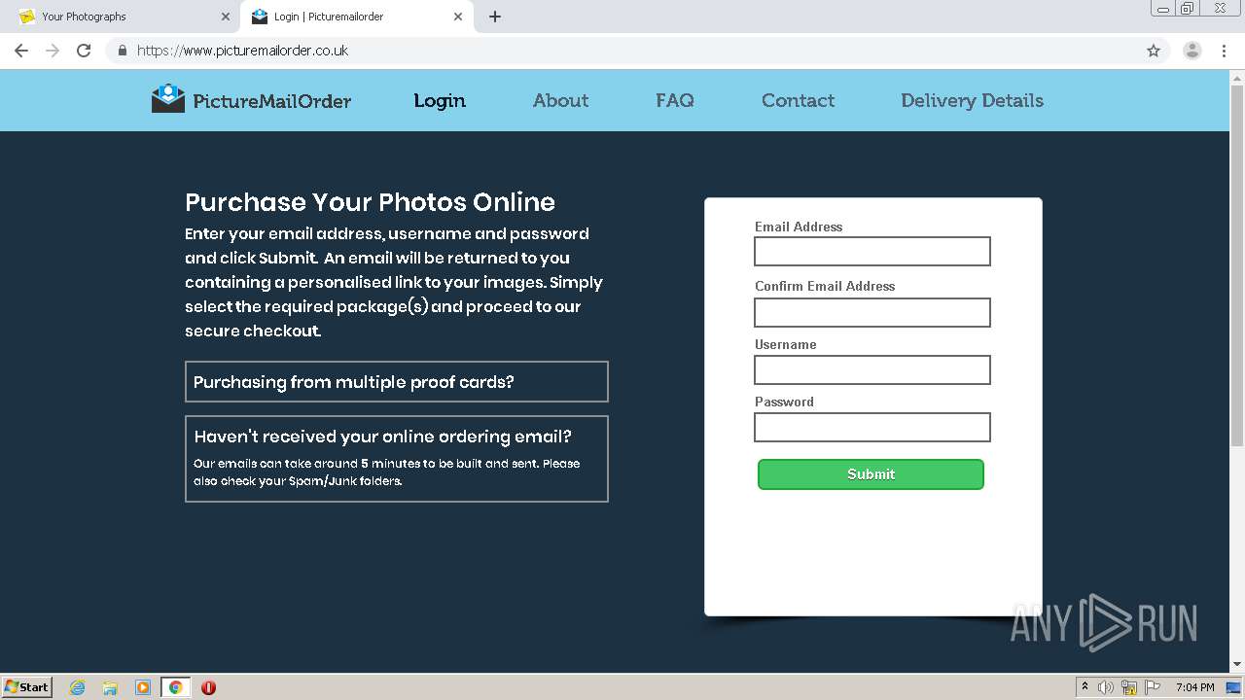This screenshot has width=1245, height=700.
Task: Focus the Password field
Action: pyautogui.click(x=872, y=427)
